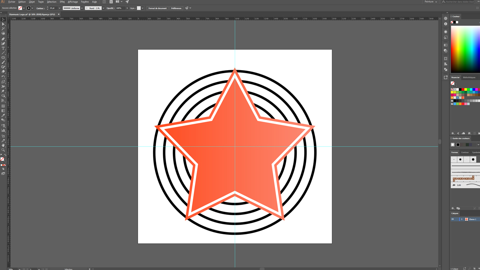480x270 pixels.
Task: Toggle visibility of layer Ebene 1
Action: pyautogui.click(x=453, y=219)
